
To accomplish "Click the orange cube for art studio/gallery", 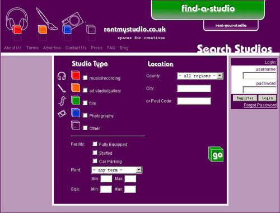I will [76, 87].
